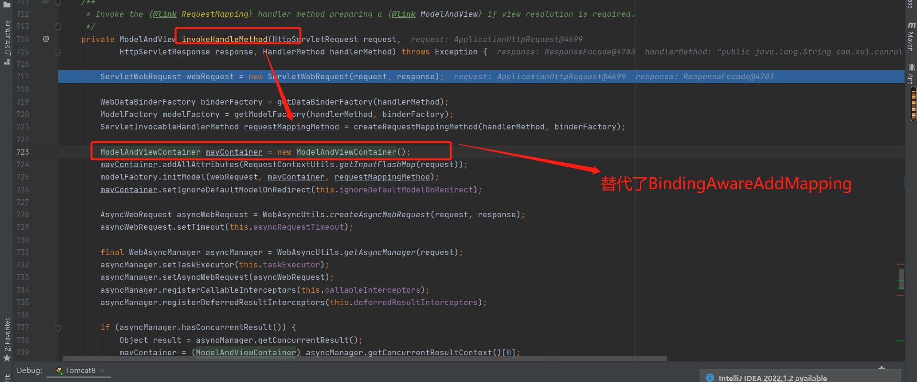Click the mavContainer variable on line 723
The width and height of the screenshot is (917, 382).
click(234, 152)
